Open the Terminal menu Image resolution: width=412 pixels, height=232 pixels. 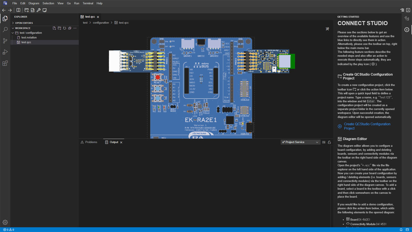click(x=88, y=3)
